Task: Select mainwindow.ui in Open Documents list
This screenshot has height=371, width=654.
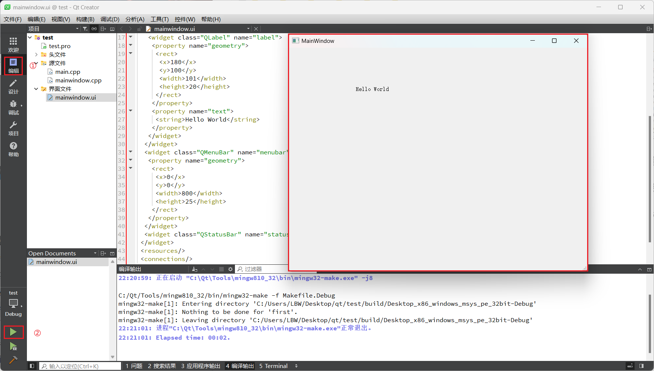Action: [x=56, y=262]
